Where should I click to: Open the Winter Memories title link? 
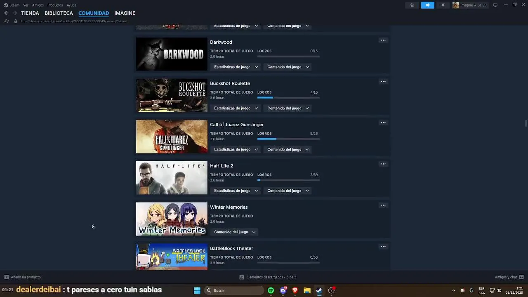[229, 207]
